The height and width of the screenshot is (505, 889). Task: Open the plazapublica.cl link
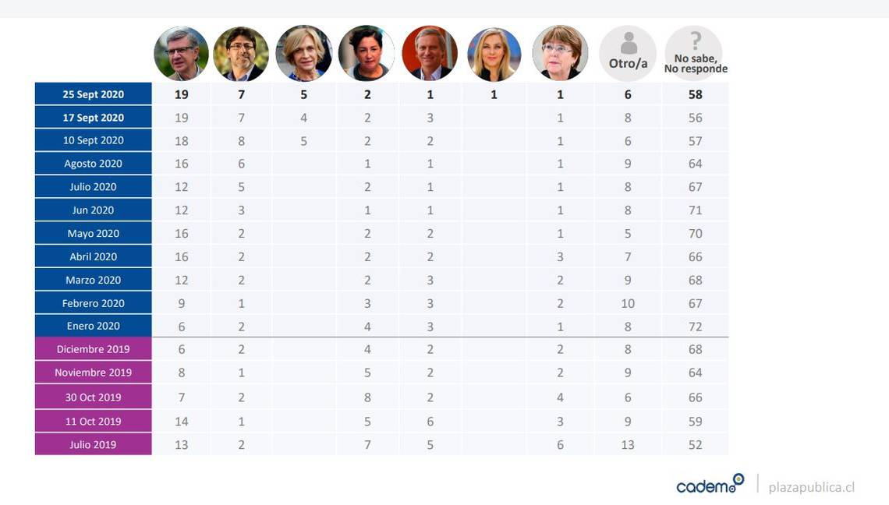(x=811, y=487)
